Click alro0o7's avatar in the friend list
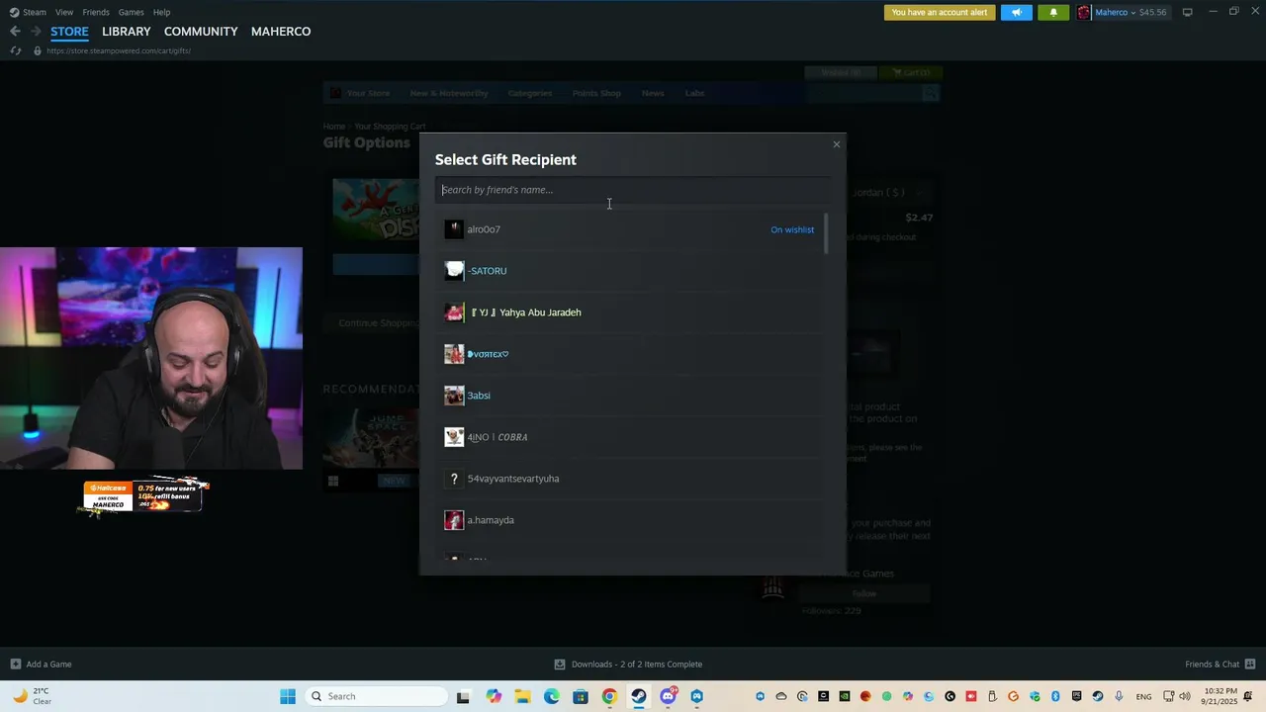The image size is (1266, 712). (454, 229)
